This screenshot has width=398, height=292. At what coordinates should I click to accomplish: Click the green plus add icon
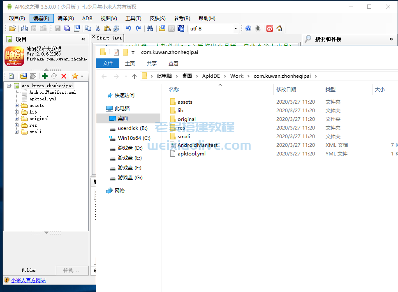(45, 76)
